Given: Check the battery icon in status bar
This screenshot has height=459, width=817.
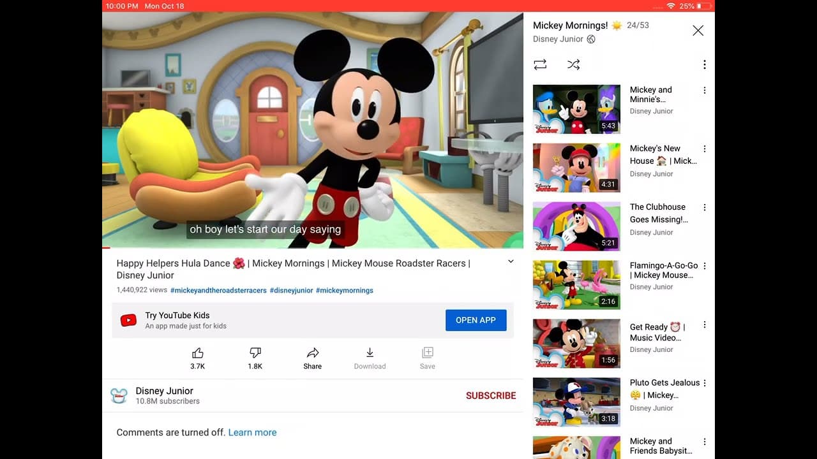Looking at the screenshot, I should pos(703,6).
